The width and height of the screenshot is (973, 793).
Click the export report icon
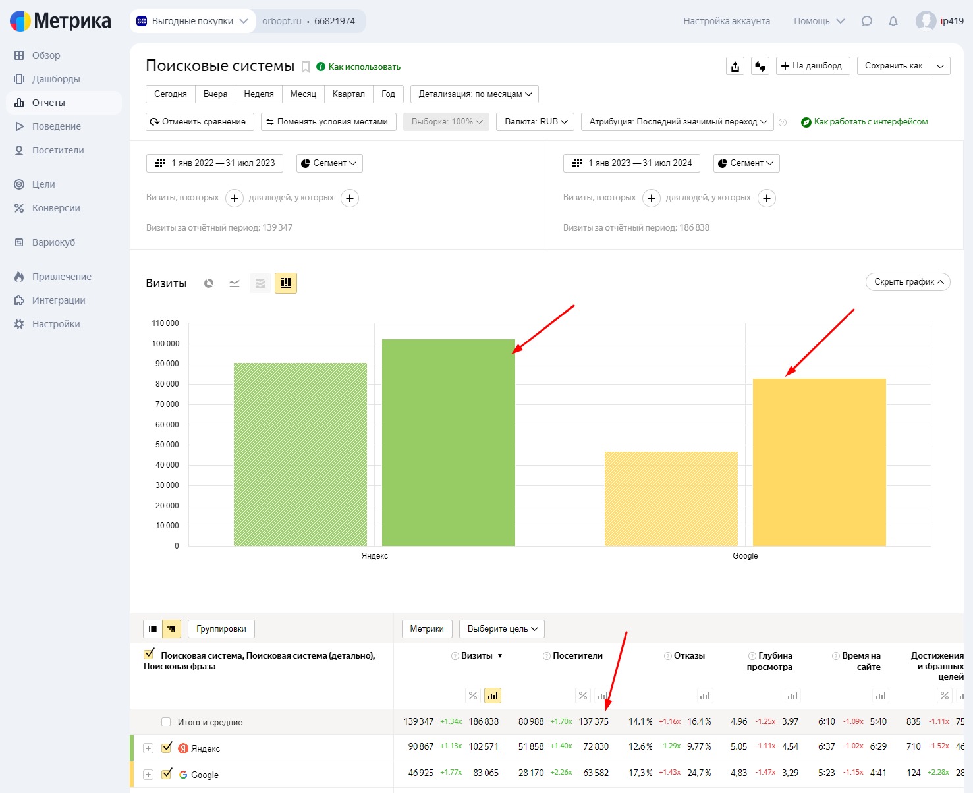[735, 66]
